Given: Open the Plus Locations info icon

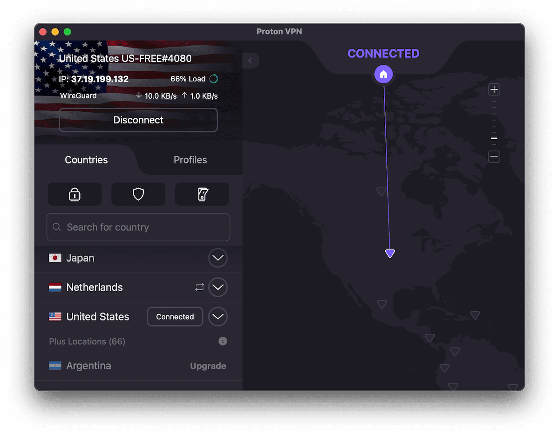Looking at the screenshot, I should 223,341.
